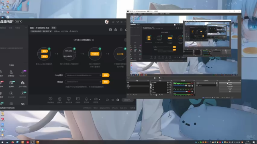This screenshot has width=257, height=144.
Task: Select the phone screen projection icon
Action: (69, 99)
